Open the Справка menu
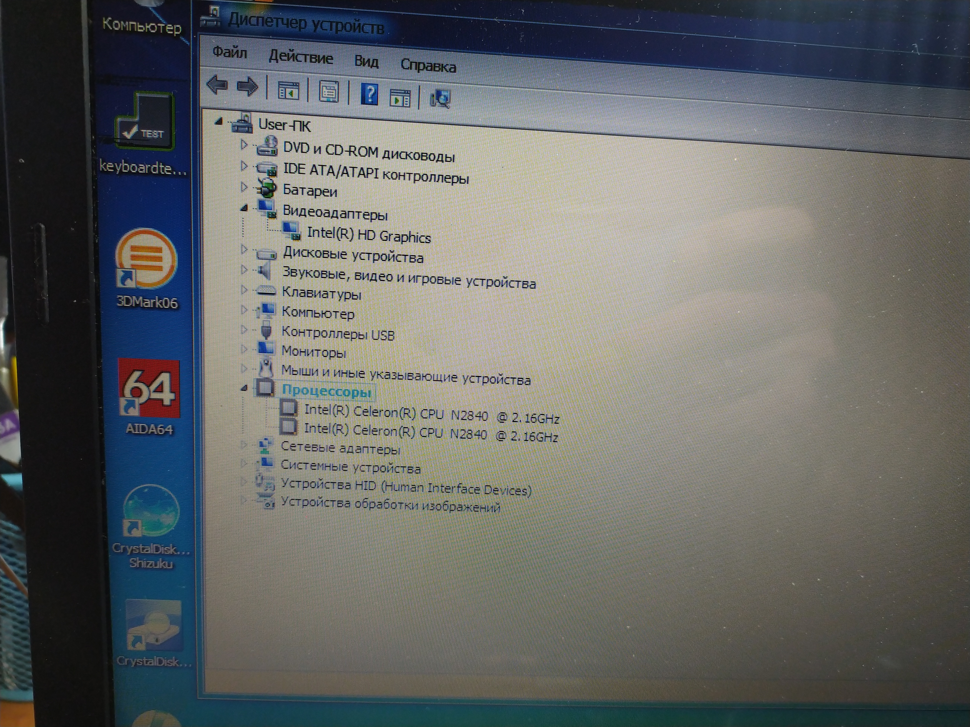This screenshot has height=727, width=970. (428, 66)
